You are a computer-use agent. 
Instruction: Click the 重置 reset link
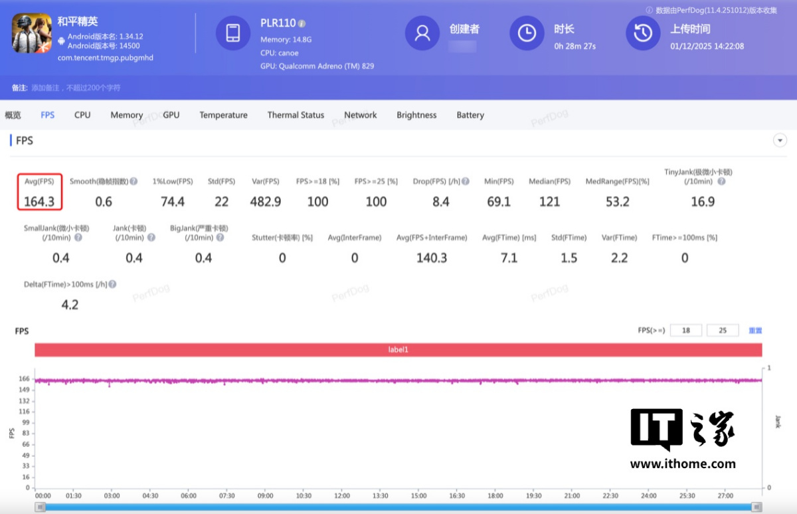tap(755, 331)
